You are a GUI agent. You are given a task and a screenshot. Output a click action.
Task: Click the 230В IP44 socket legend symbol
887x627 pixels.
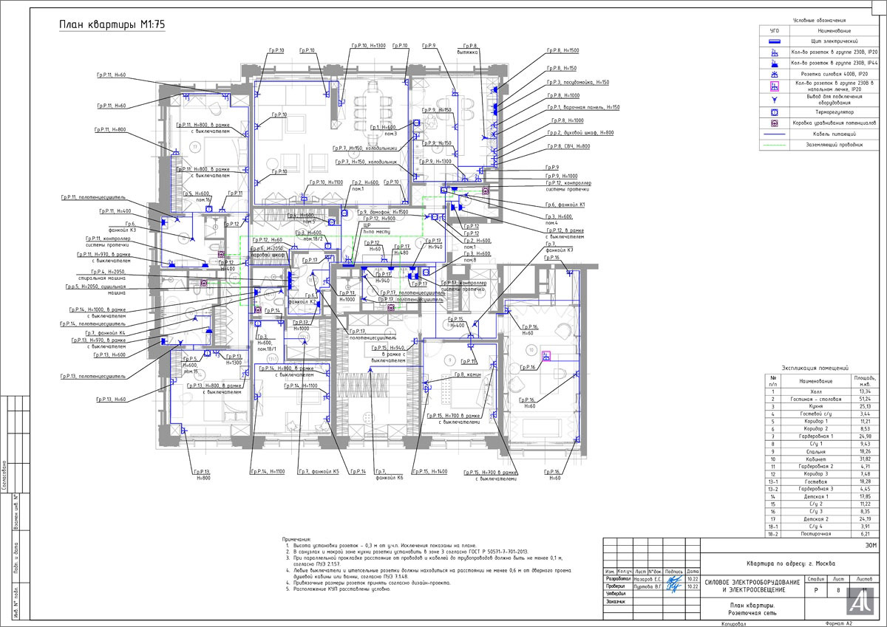coord(774,64)
